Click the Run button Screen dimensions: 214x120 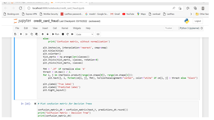[56, 34]
